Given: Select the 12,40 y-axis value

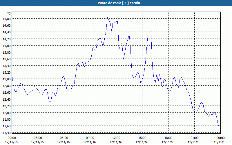Looking at the screenshot, I should pos(6,99).
